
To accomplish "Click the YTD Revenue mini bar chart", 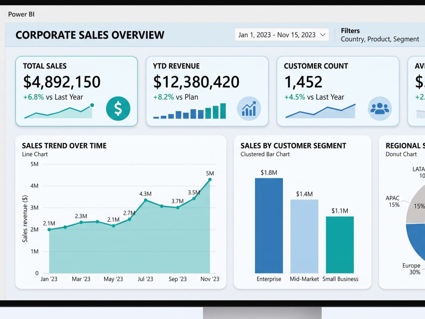I will click(190, 111).
